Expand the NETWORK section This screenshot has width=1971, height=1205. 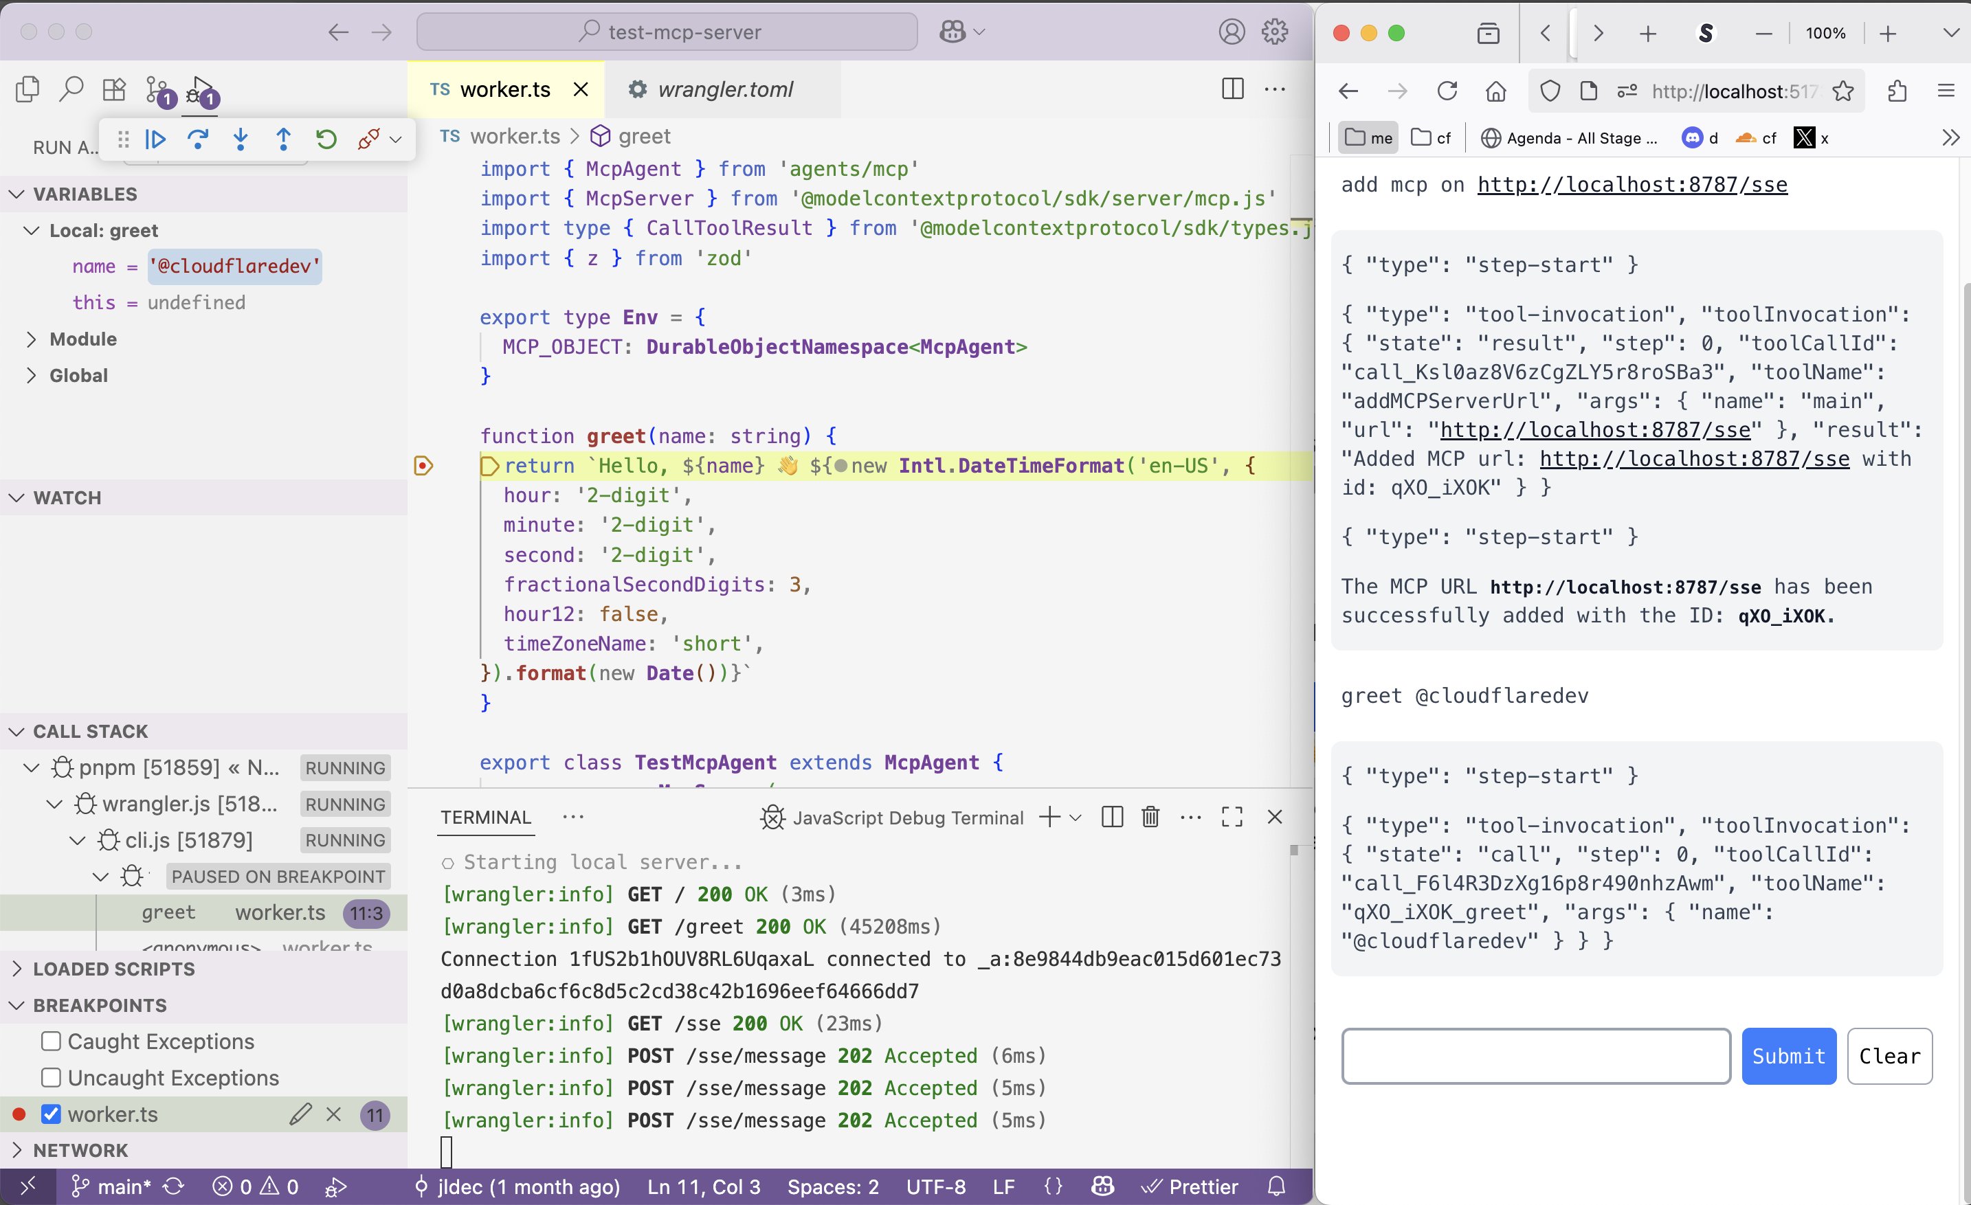tap(203, 1150)
